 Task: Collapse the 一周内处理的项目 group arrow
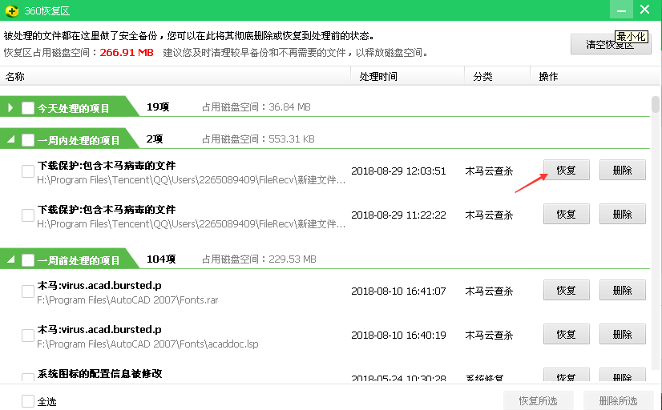pyautogui.click(x=10, y=139)
